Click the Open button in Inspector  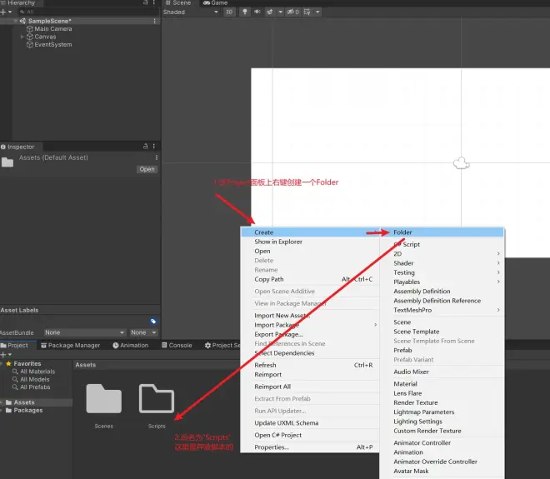(147, 169)
